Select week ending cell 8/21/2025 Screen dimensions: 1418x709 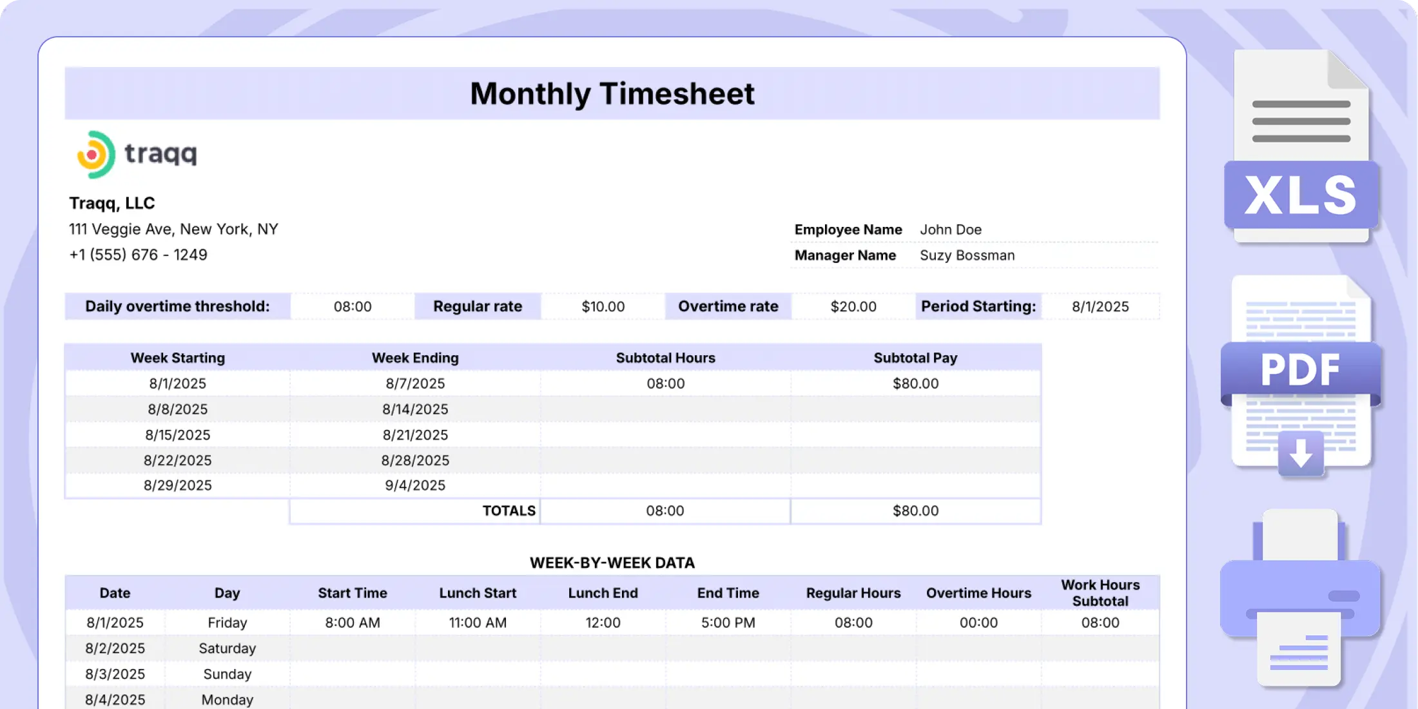click(415, 435)
